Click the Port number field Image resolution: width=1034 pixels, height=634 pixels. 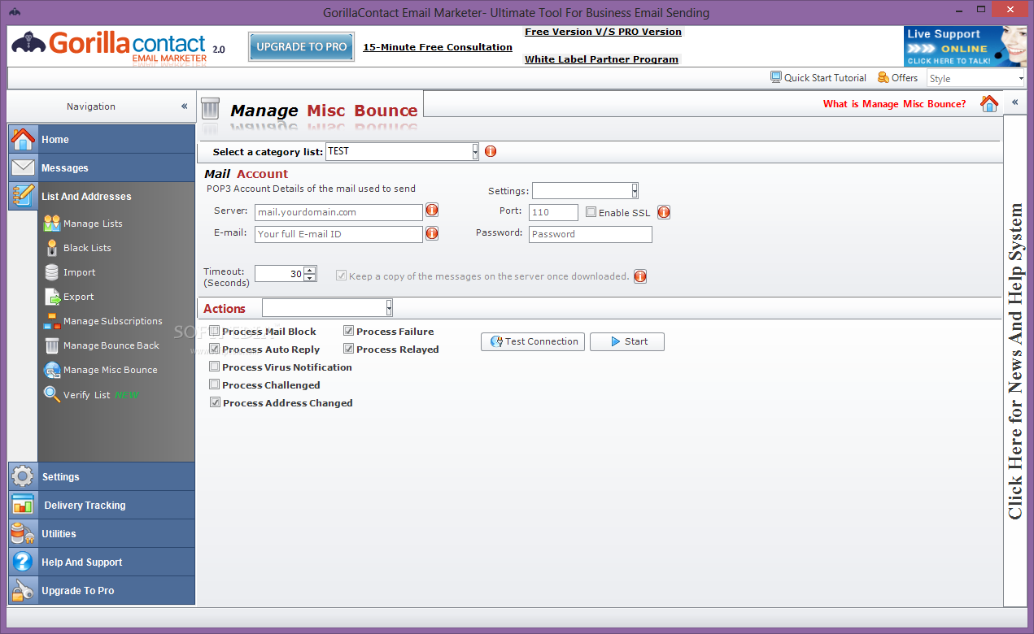(553, 212)
